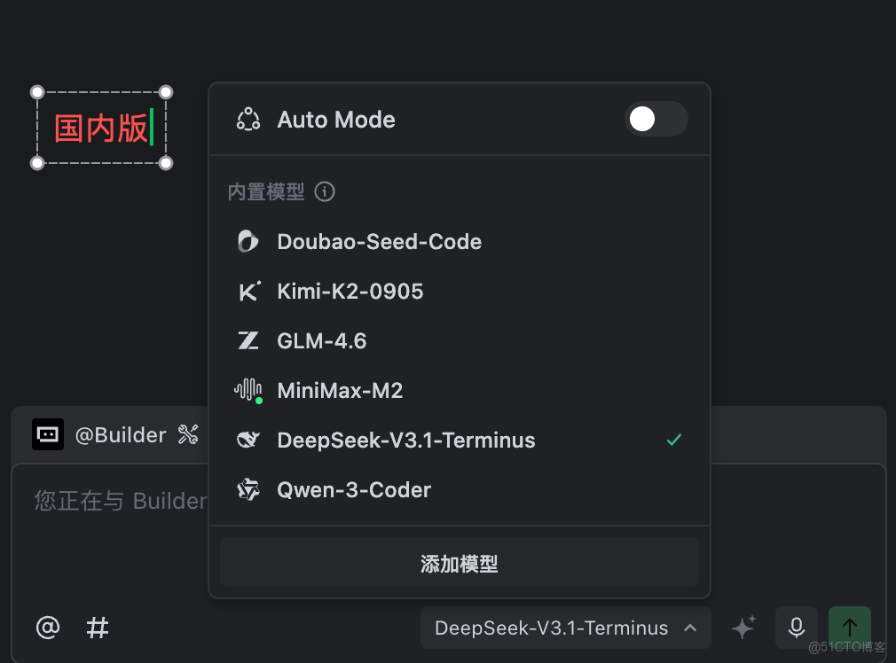
Task: Click the DeepSeek whale icon
Action: [248, 441]
